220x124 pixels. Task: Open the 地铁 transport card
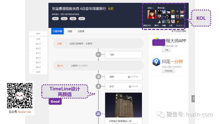tap(124, 77)
